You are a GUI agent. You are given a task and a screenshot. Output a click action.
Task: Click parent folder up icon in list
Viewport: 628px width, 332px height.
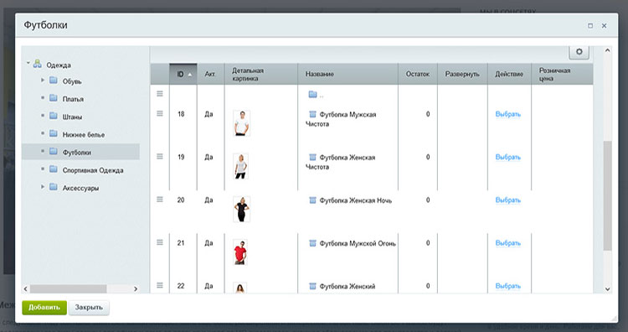pos(313,95)
